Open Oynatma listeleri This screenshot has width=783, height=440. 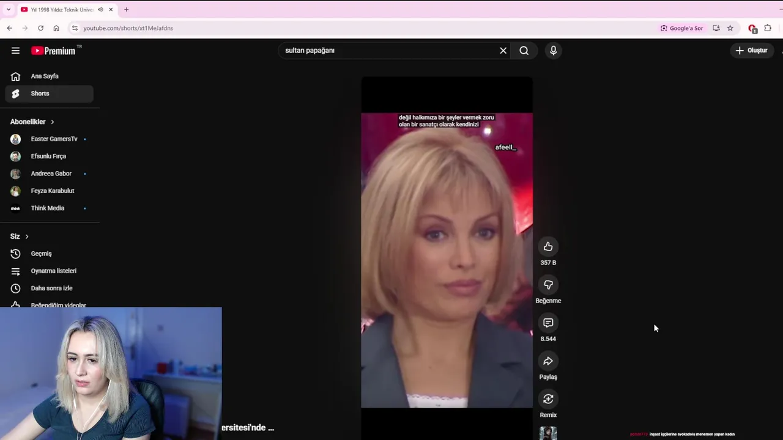[49, 271]
